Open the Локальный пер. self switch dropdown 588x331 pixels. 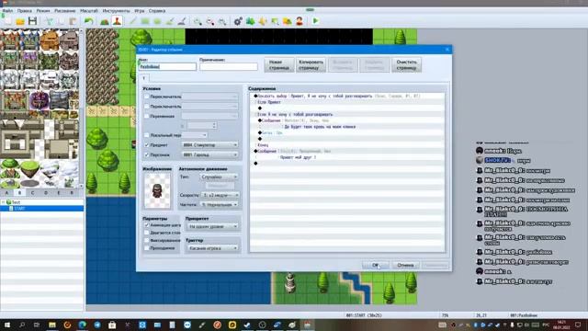pos(195,135)
